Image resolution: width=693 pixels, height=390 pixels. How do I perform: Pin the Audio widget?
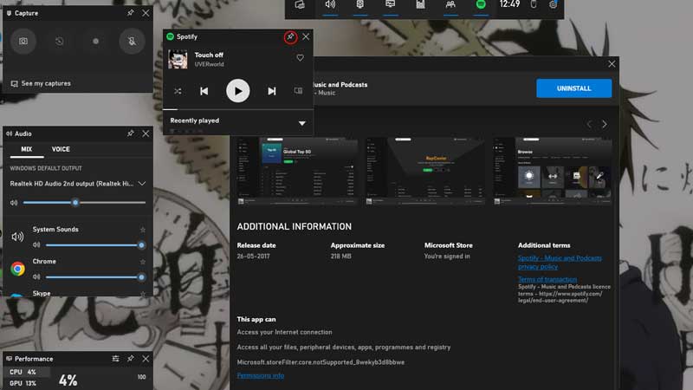pos(131,133)
